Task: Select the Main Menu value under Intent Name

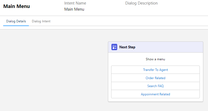Action: point(74,9)
